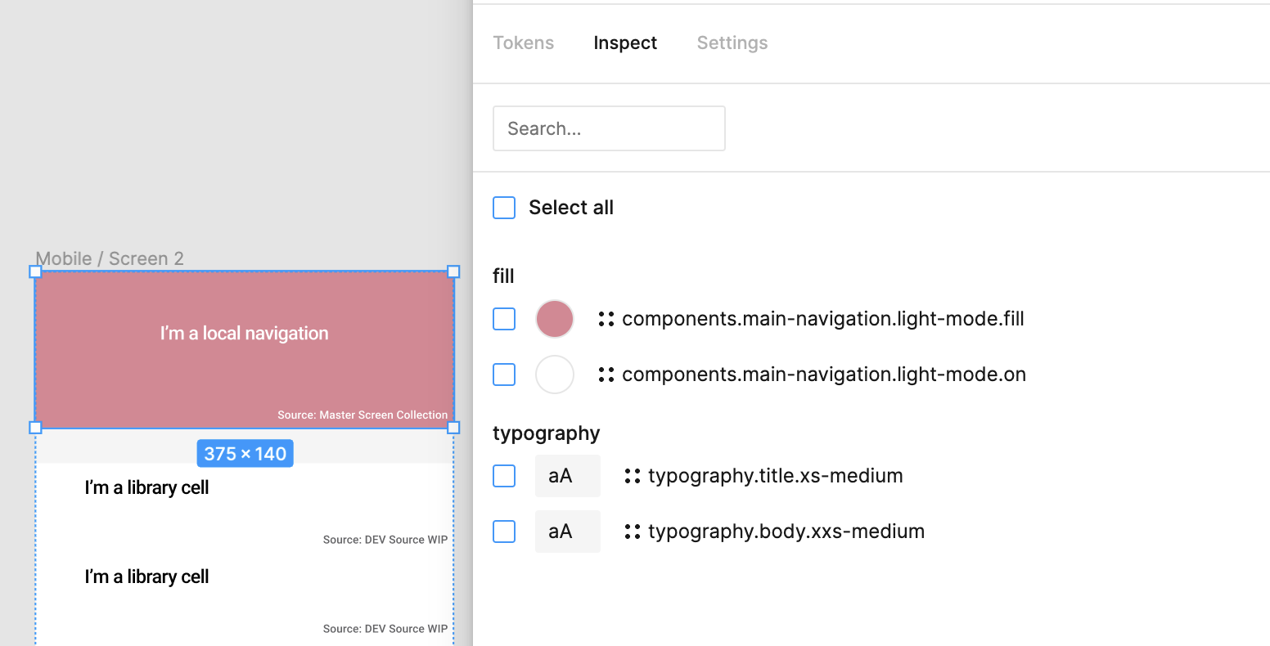Select the token handle icon before typography.body.xxs-medium
1270x646 pixels.
(632, 531)
